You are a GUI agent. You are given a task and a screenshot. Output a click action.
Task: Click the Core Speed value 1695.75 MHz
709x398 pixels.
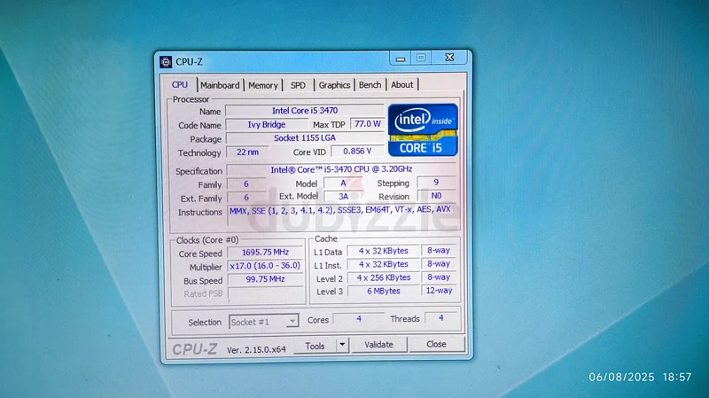(x=265, y=253)
